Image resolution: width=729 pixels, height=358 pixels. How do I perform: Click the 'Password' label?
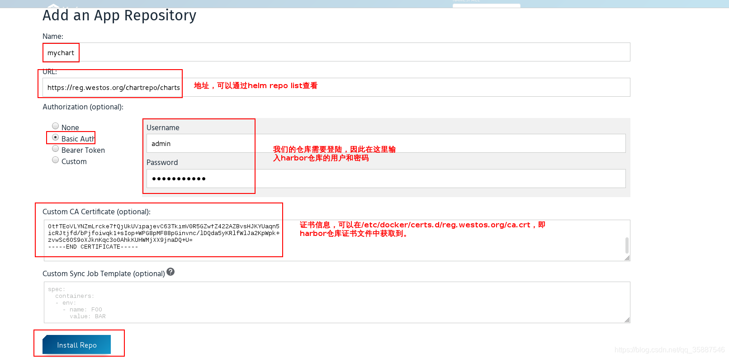(x=162, y=163)
